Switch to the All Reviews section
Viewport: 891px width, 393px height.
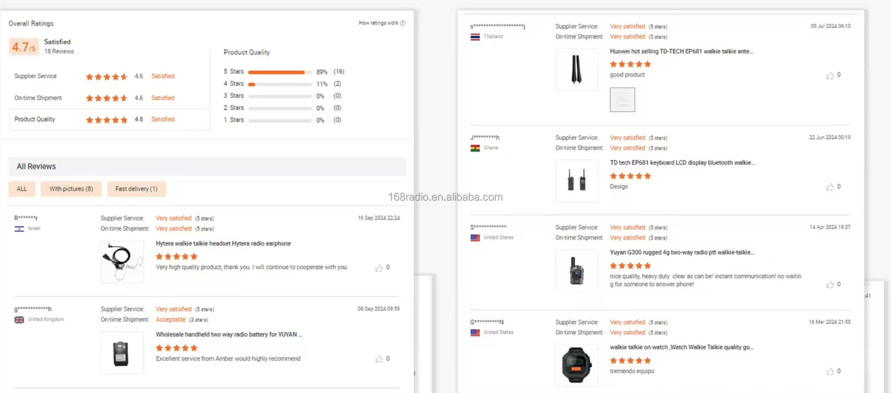[36, 167]
